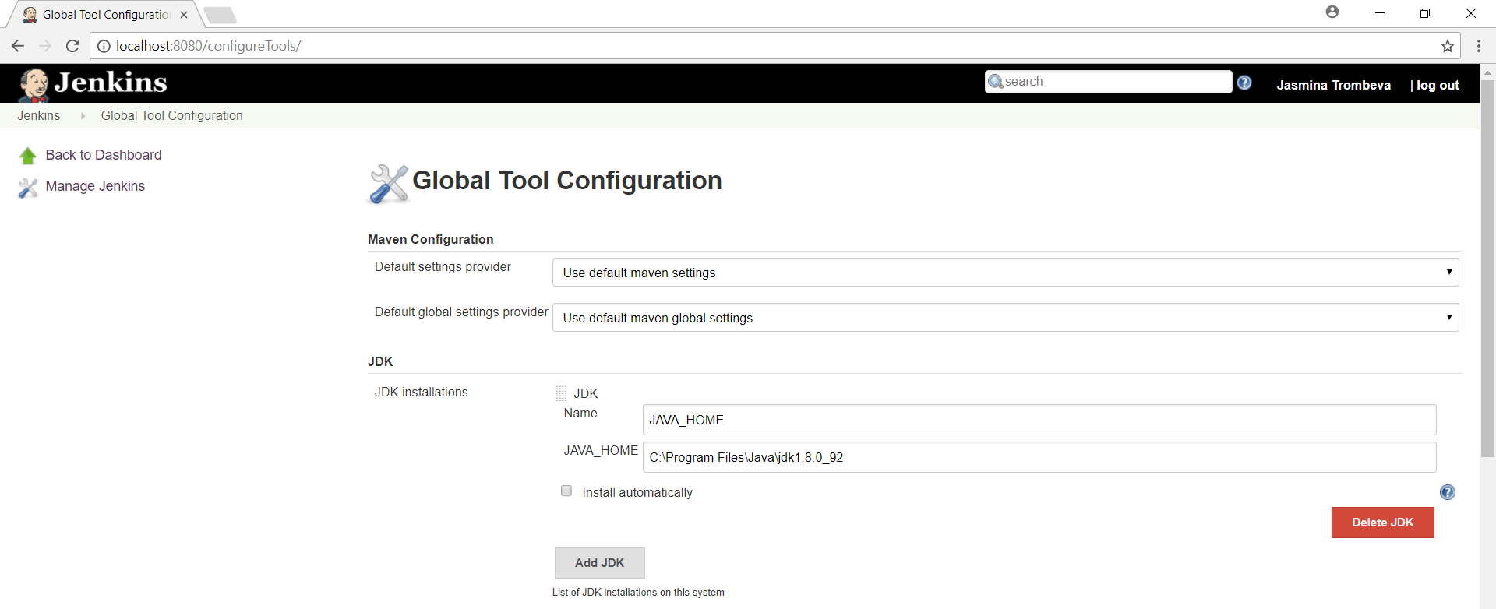1496x609 pixels.
Task: Open Jasmina Trombeva user profile link
Action: coord(1333,85)
